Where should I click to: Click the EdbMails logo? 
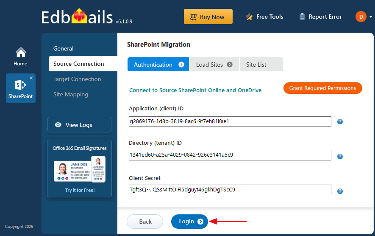[77, 17]
